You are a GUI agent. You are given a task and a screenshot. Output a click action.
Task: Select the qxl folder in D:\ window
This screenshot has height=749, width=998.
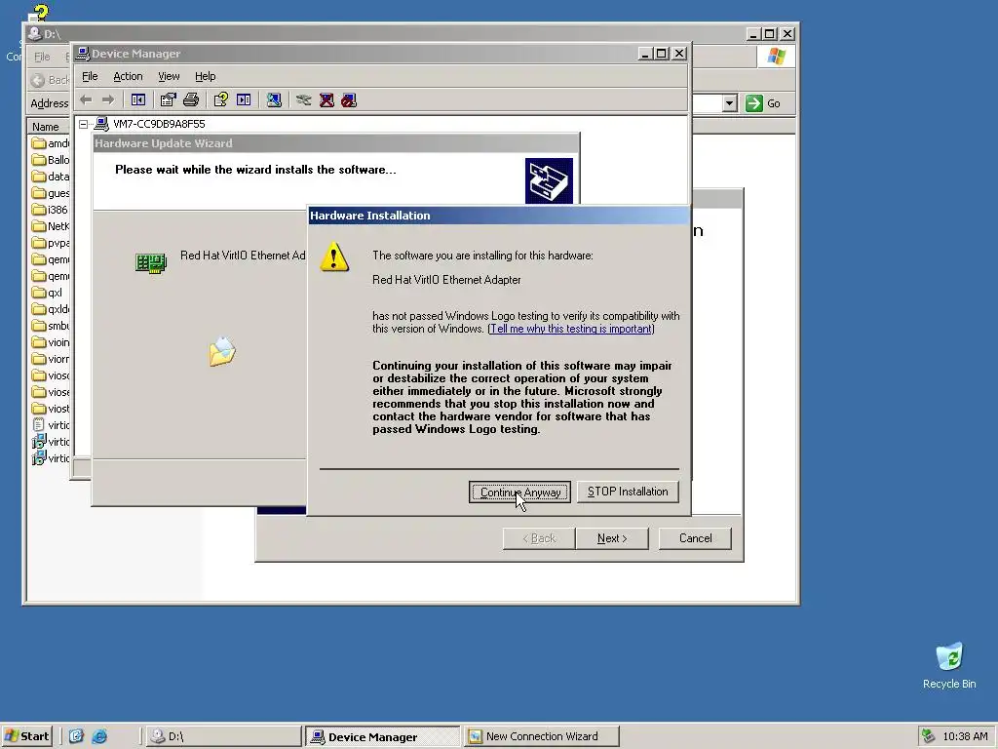[x=47, y=293]
